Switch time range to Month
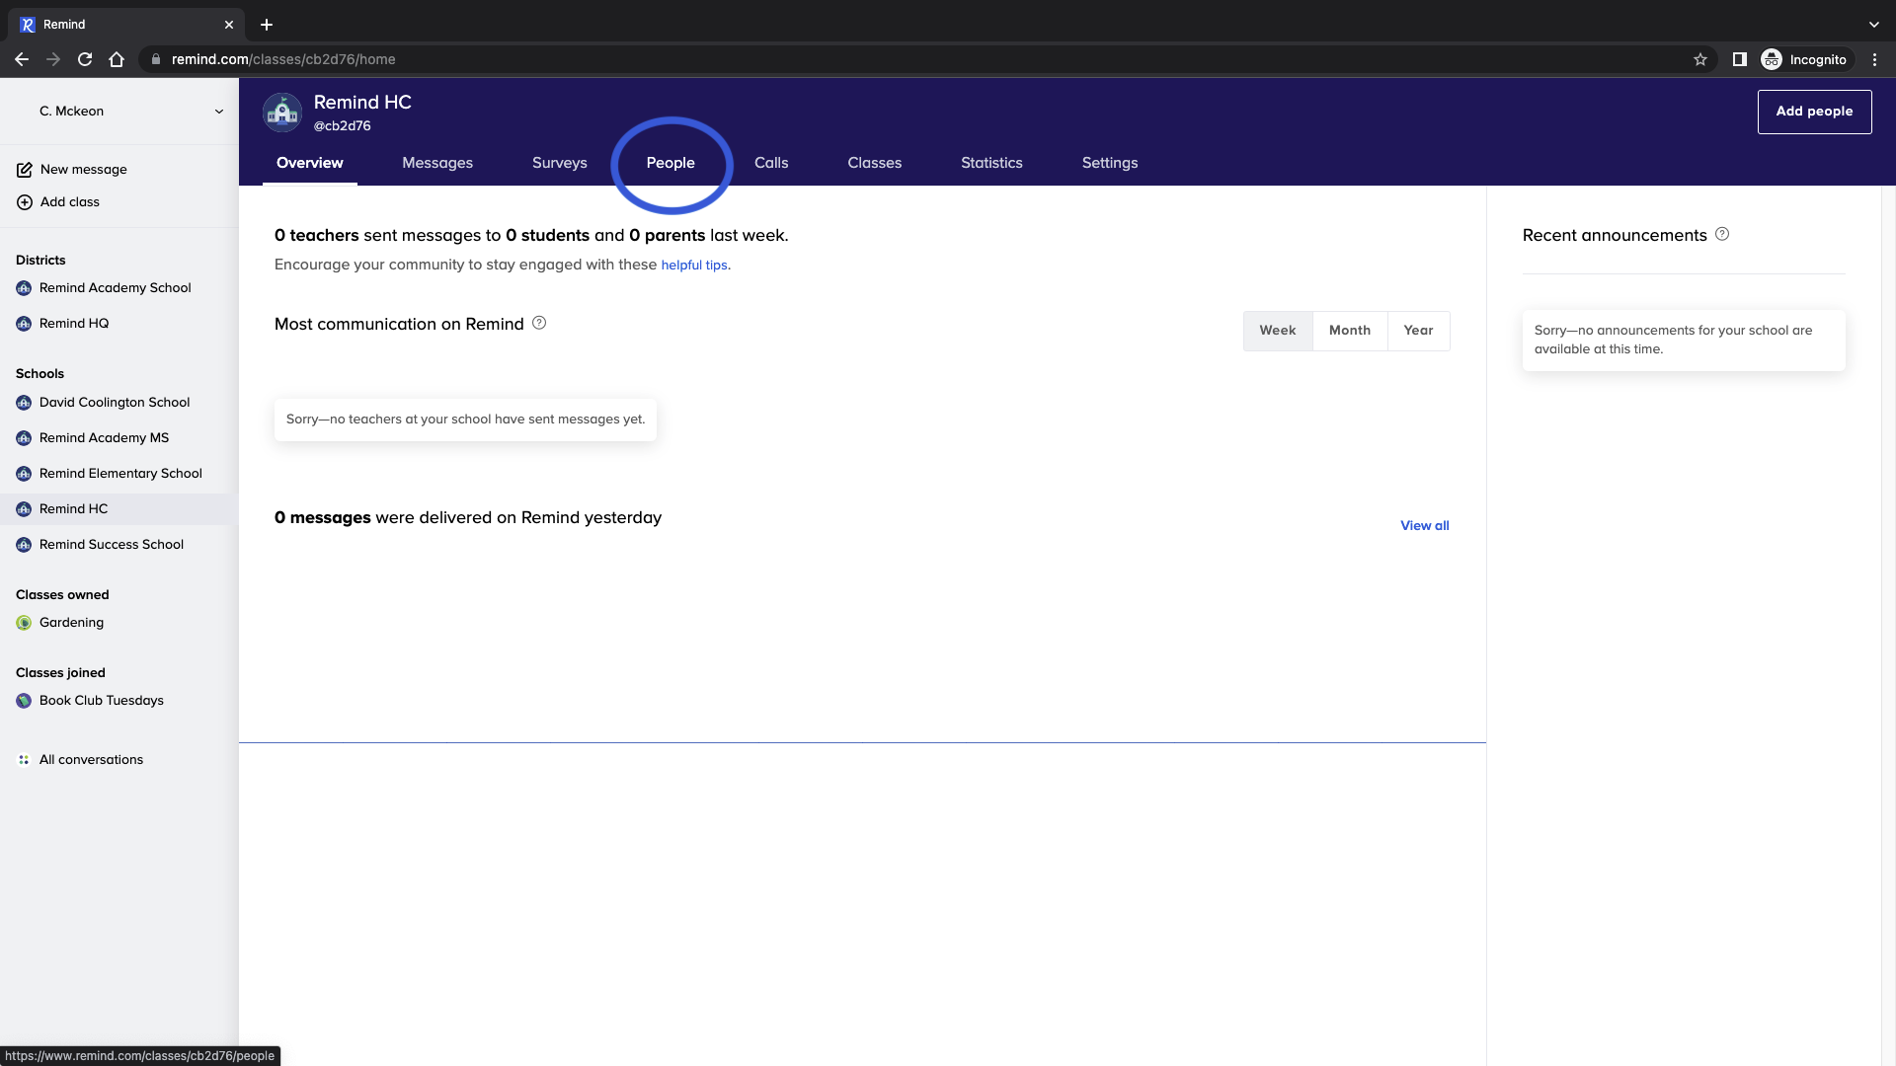1896x1066 pixels. (x=1349, y=331)
